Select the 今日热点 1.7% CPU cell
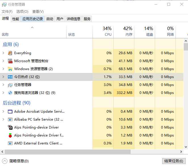Screen dimensions: 188x168 (x=103, y=77)
